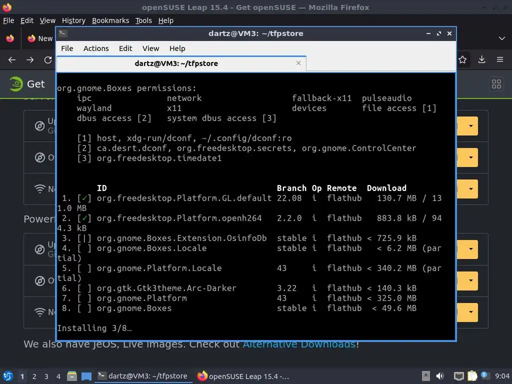Image resolution: width=512 pixels, height=384 pixels.
Task: Open fifth yellow download dropdown arrow
Action: point(471,280)
